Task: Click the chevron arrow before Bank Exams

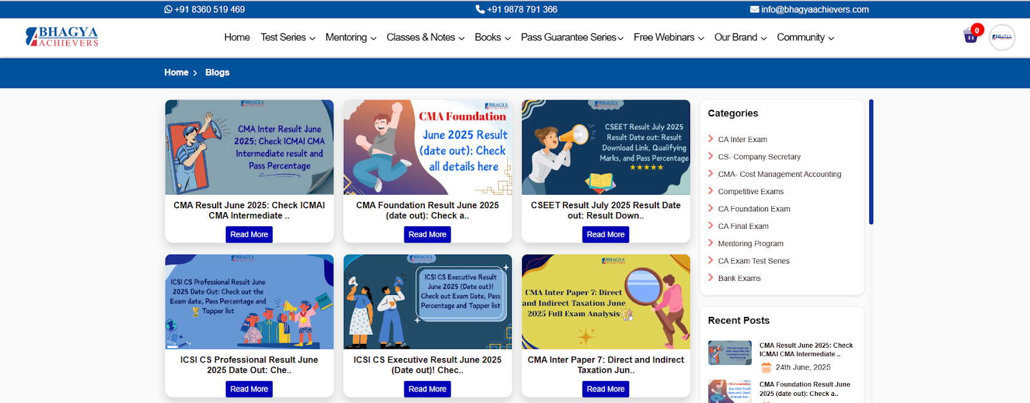Action: pyautogui.click(x=711, y=278)
